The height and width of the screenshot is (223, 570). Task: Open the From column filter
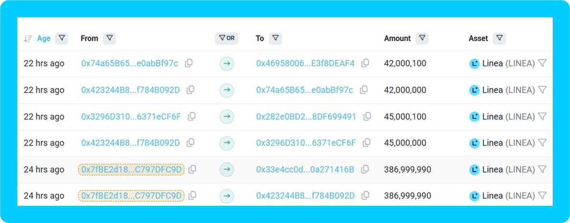109,38
